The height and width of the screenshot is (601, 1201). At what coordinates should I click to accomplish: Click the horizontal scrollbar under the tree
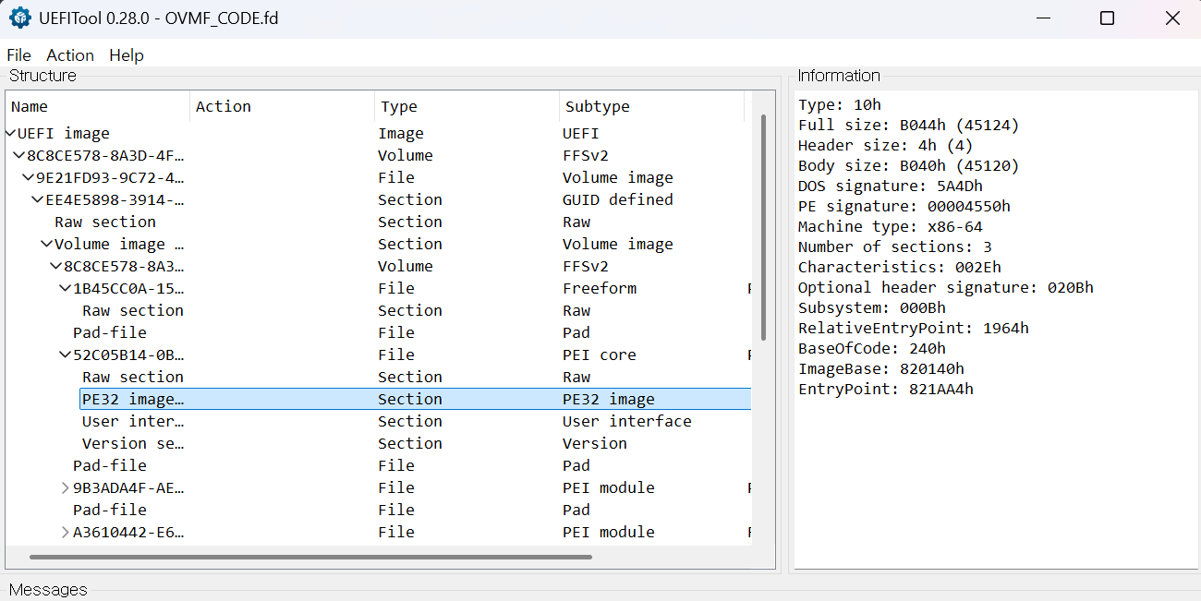(310, 557)
